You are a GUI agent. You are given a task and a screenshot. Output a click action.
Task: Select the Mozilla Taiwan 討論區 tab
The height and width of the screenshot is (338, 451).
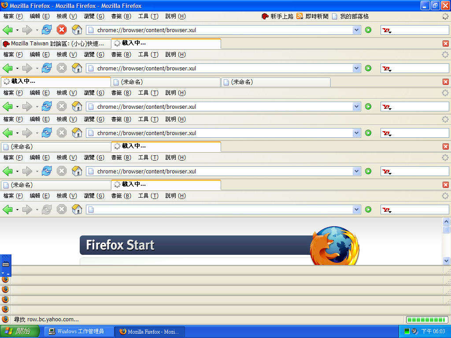56,44
